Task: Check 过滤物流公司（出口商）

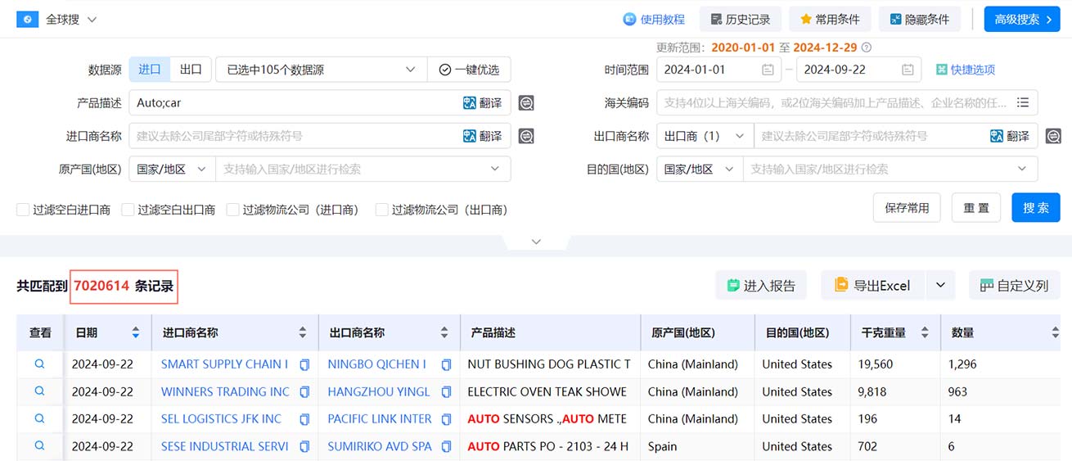Action: coord(381,210)
